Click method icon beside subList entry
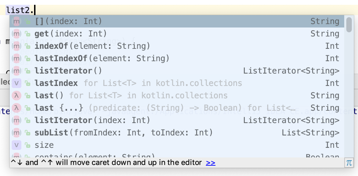This screenshot has height=176, width=358. [x=17, y=133]
